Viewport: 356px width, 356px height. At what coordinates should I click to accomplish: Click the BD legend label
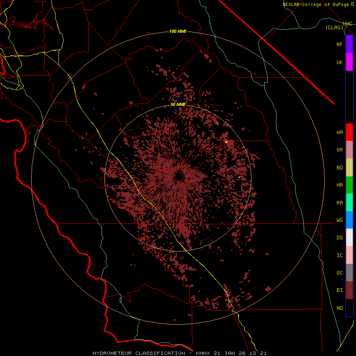[339, 168]
